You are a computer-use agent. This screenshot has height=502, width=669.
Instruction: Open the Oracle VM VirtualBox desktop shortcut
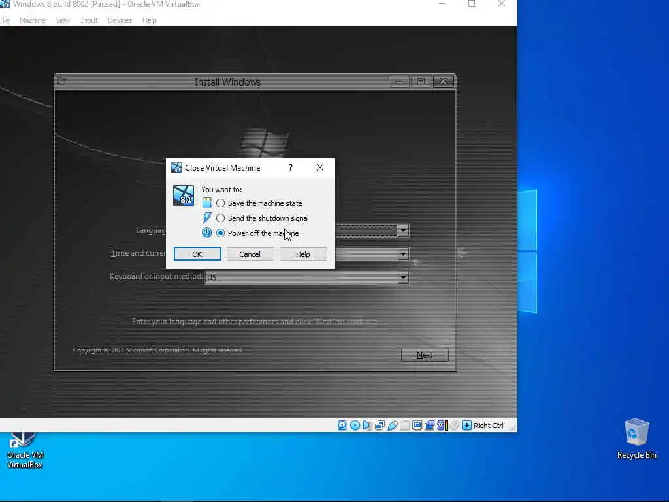click(x=25, y=451)
